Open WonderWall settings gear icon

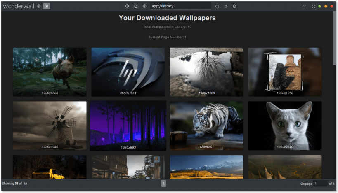(x=39, y=6)
